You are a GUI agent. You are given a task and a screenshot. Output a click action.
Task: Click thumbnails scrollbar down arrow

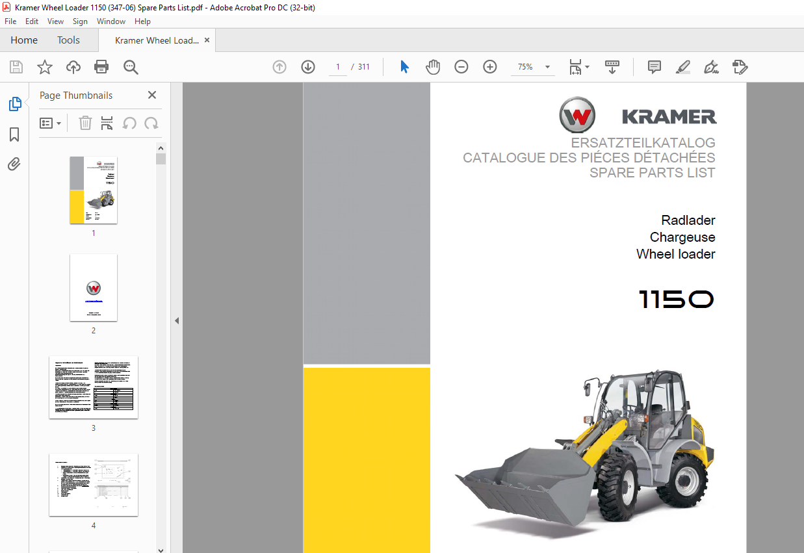coord(161,549)
